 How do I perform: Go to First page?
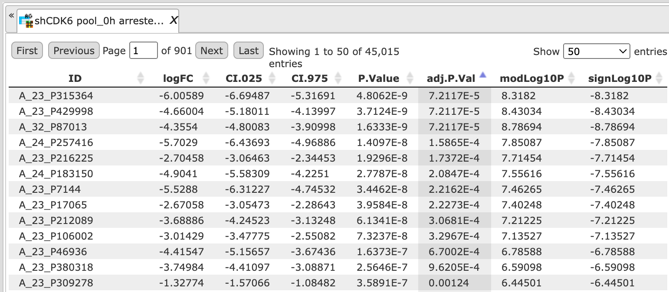click(x=27, y=51)
